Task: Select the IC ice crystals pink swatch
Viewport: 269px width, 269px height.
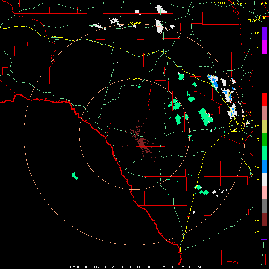Action: pyautogui.click(x=264, y=193)
